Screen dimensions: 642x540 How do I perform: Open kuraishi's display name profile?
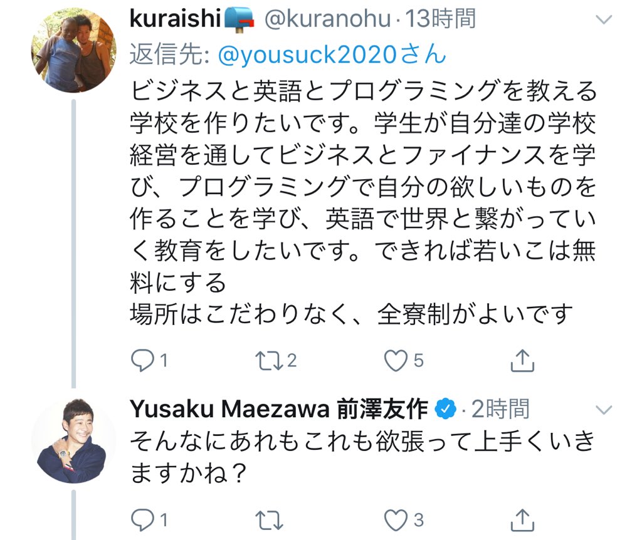[x=175, y=19]
